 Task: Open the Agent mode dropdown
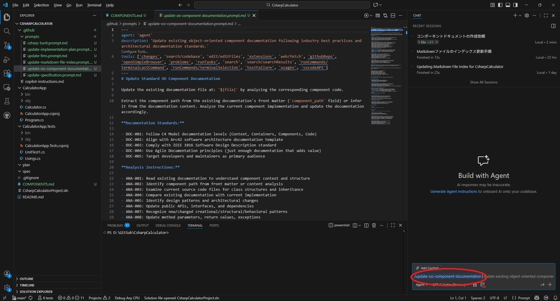coord(422,285)
